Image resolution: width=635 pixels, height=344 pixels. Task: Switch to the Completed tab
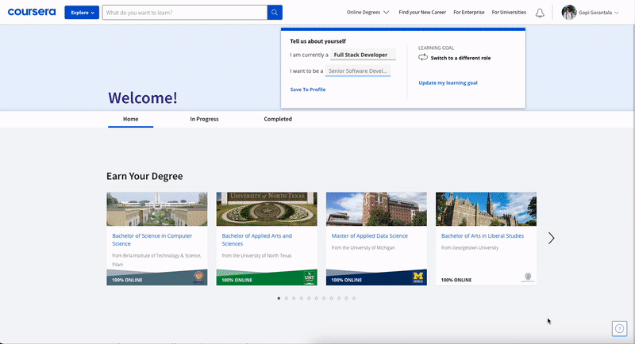point(278,119)
